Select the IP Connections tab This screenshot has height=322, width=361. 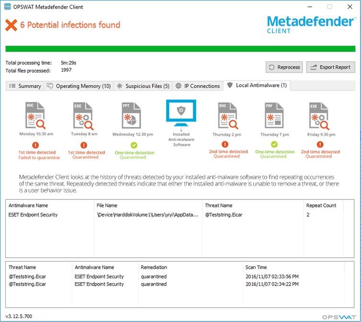(x=198, y=86)
